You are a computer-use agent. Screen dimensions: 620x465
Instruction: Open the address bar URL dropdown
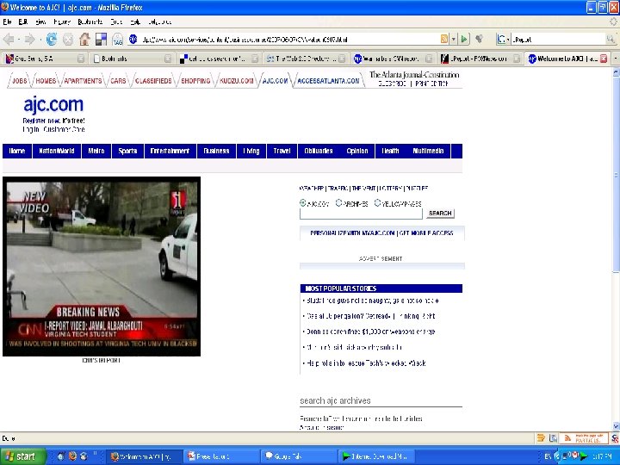click(x=454, y=39)
